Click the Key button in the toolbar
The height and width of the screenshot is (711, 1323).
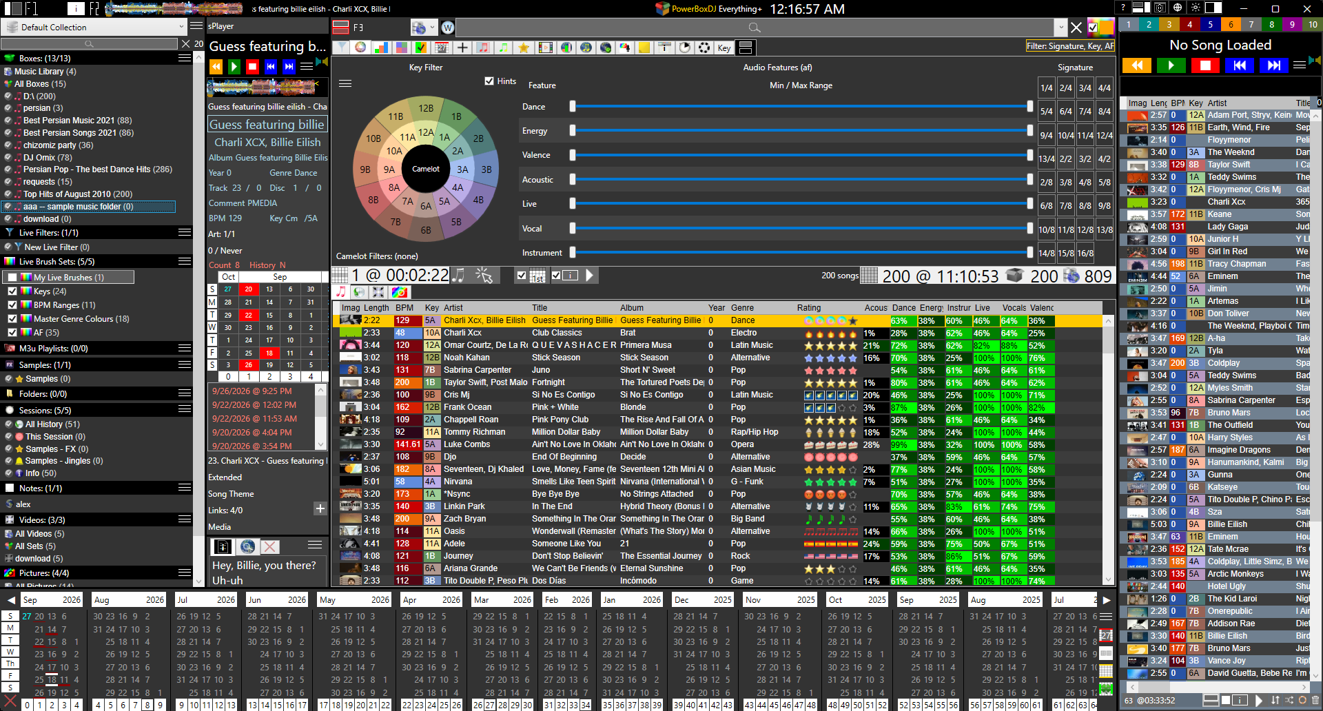(724, 48)
